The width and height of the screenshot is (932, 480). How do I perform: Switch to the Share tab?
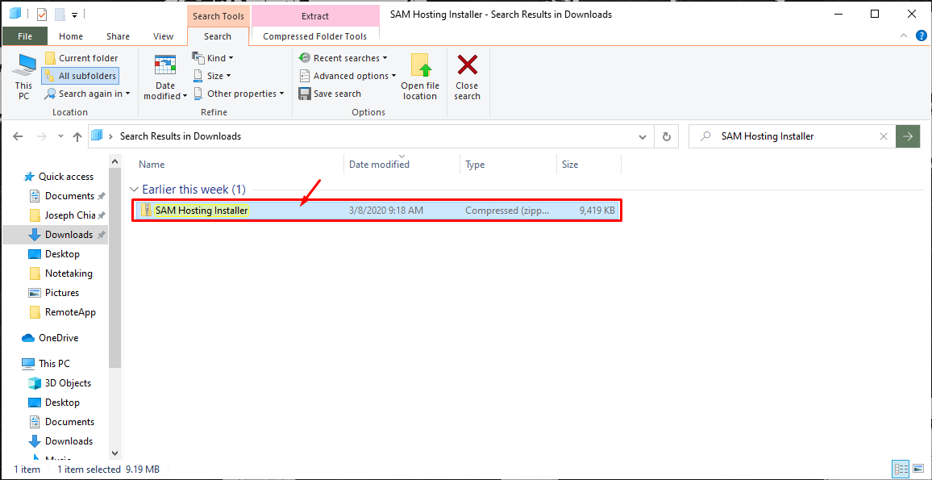click(118, 36)
